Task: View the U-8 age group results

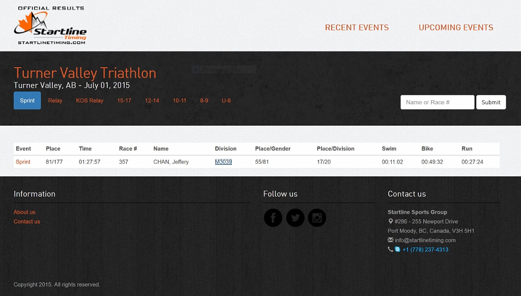Action: click(226, 101)
